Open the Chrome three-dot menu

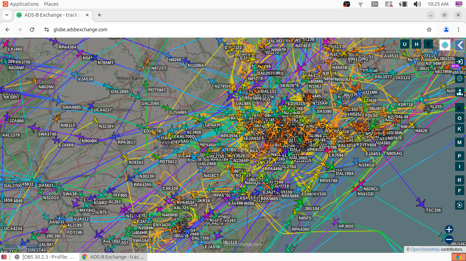459,30
